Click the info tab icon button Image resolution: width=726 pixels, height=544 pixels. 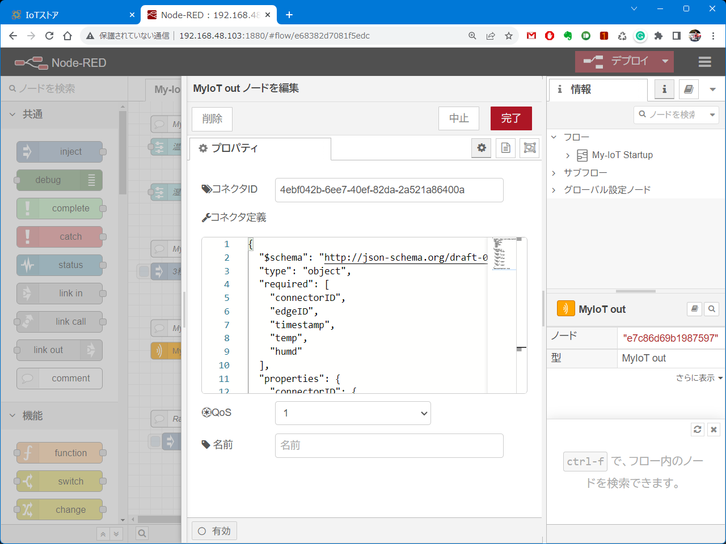point(664,90)
